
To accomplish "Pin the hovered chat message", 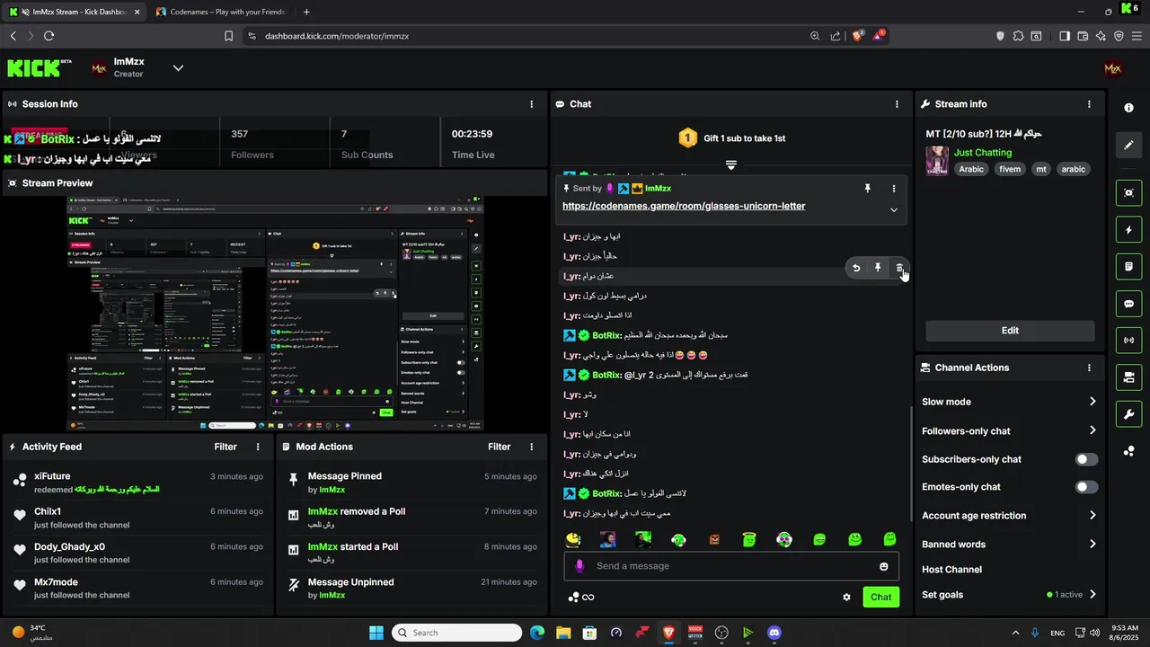I will 878,268.
